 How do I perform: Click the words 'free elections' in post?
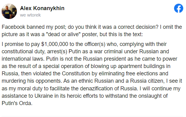click(142, 74)
